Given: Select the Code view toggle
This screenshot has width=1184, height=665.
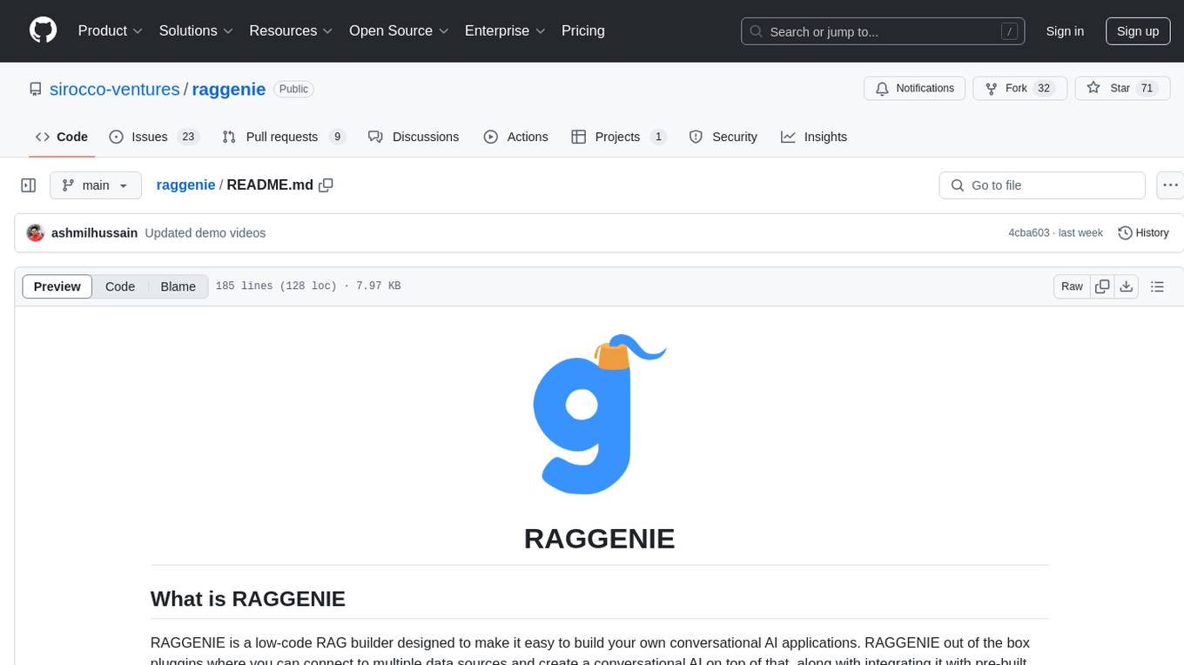Looking at the screenshot, I should (120, 286).
